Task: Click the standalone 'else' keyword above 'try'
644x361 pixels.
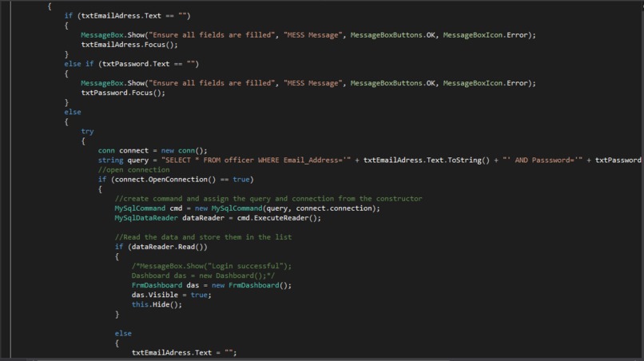Action: [x=73, y=112]
